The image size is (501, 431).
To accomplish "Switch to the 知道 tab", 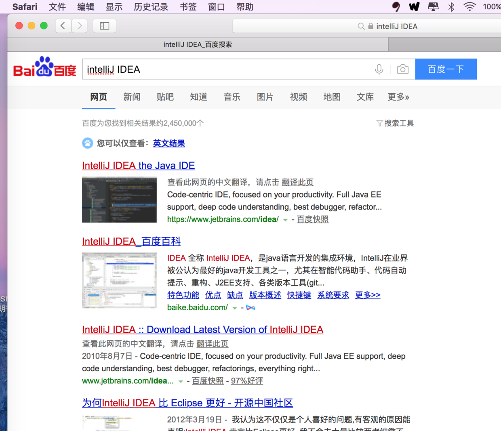I will click(198, 97).
